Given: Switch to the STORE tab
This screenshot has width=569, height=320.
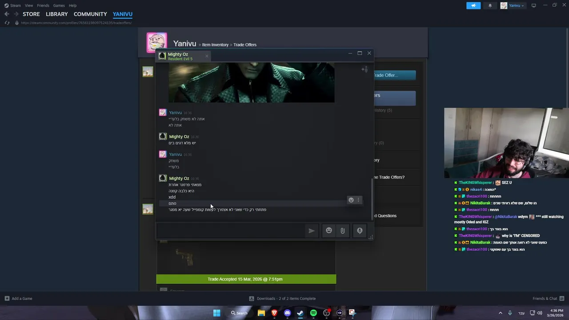Looking at the screenshot, I should coord(31,14).
